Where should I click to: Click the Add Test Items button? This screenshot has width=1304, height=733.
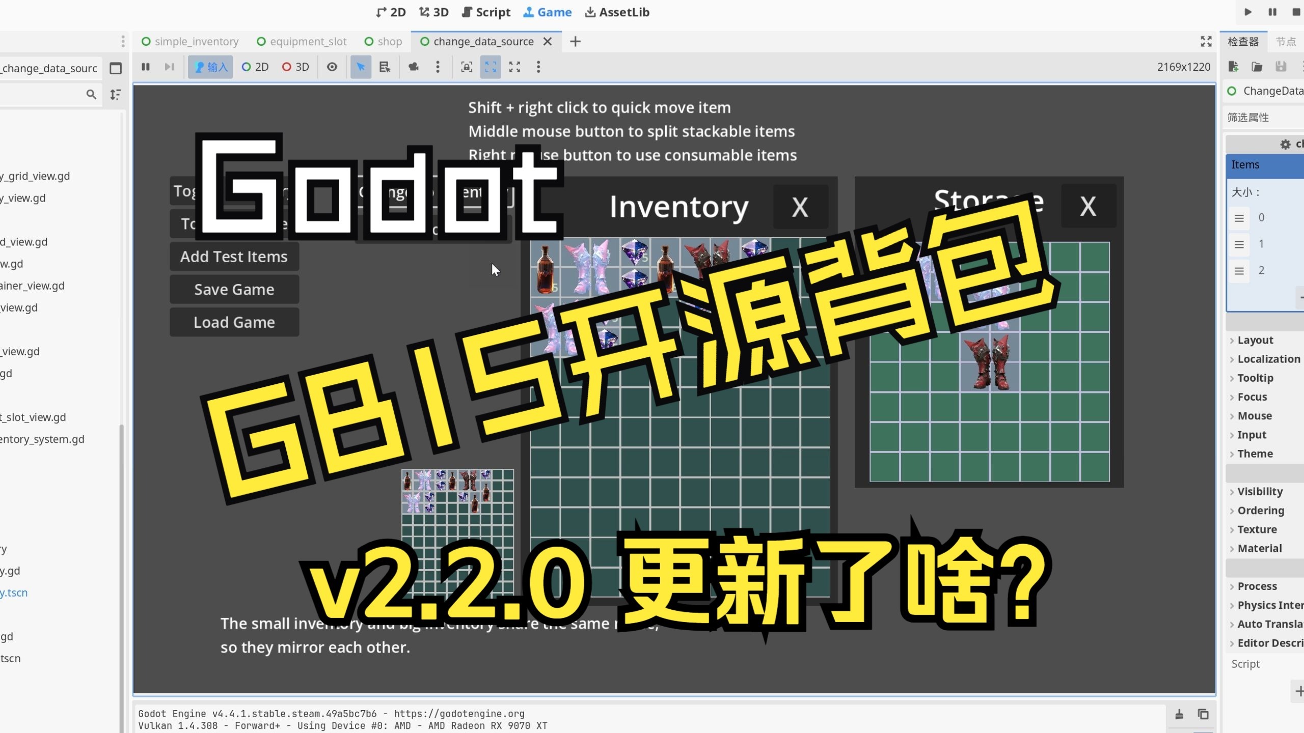(234, 257)
